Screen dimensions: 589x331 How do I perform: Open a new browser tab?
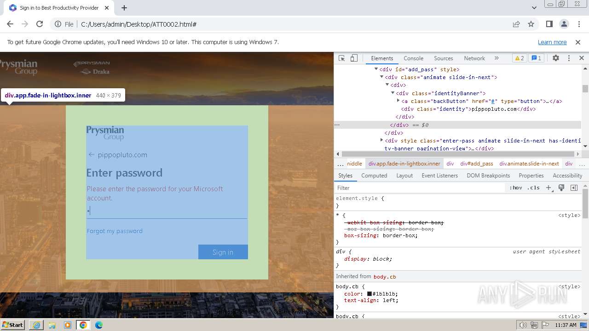coord(124,8)
